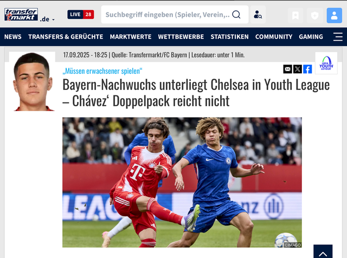The image size is (347, 258).
Task: Click the search magnifier icon
Action: click(x=236, y=15)
